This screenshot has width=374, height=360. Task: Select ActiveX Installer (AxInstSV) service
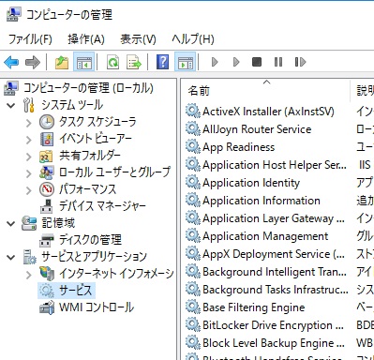(268, 112)
